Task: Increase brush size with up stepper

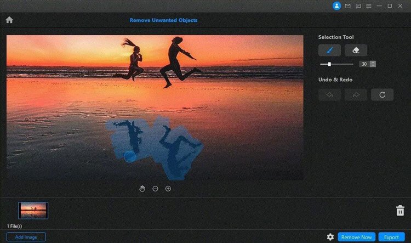Action: point(373,62)
